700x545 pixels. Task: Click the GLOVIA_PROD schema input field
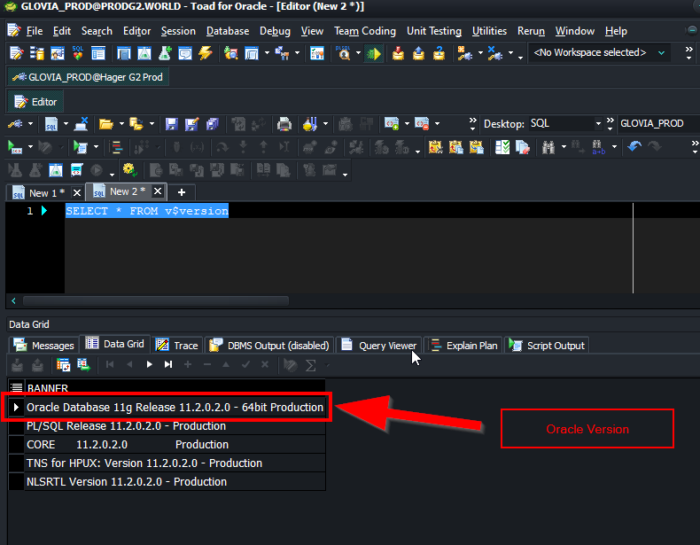click(658, 124)
